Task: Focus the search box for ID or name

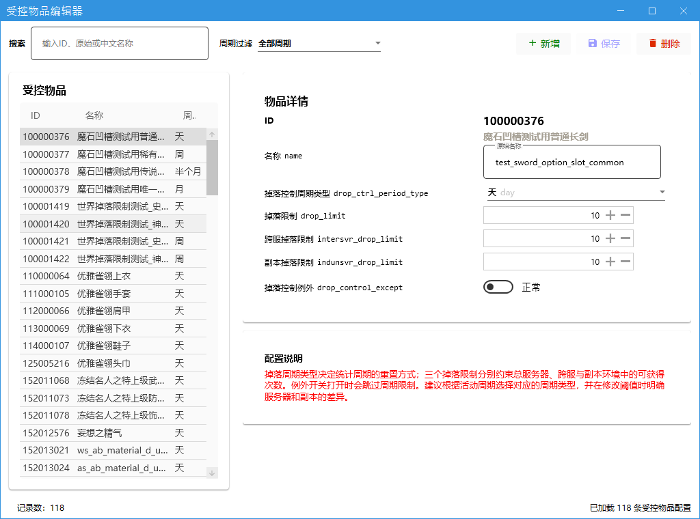Action: 120,43
